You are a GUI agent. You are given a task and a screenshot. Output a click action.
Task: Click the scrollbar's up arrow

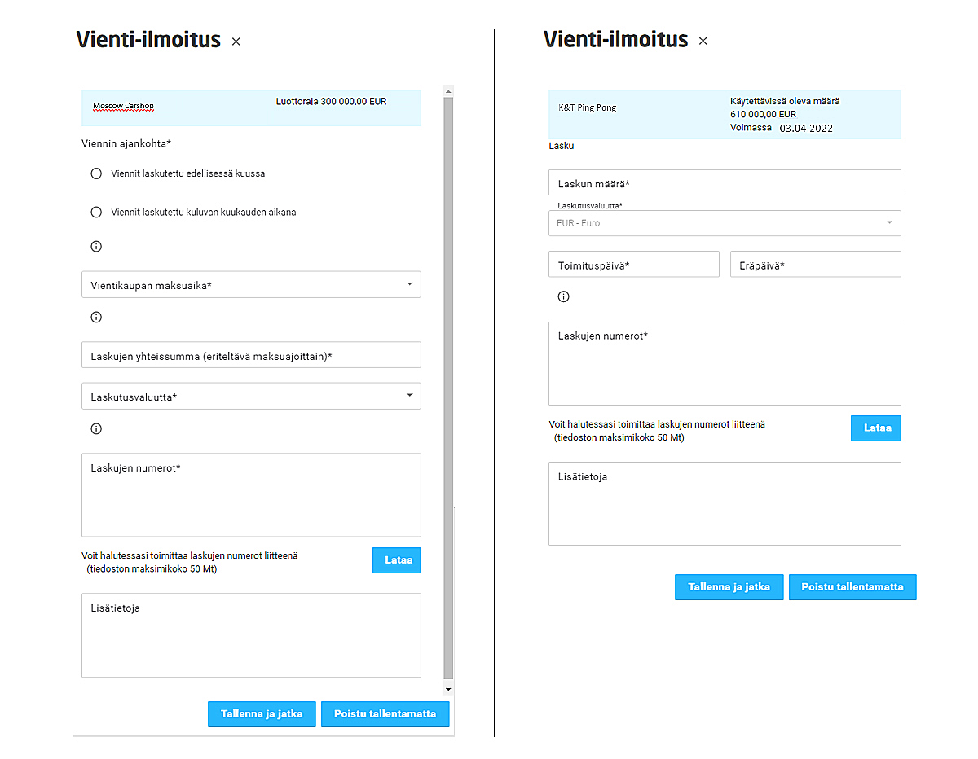tap(448, 92)
